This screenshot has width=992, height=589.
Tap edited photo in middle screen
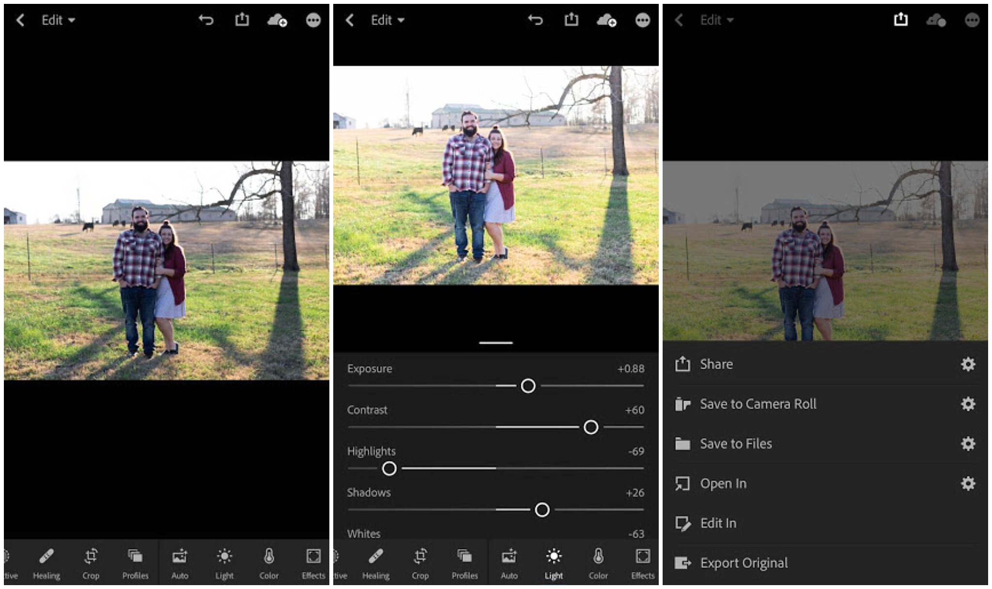[x=496, y=175]
